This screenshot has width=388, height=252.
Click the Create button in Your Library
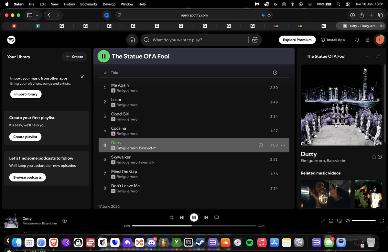click(x=74, y=57)
